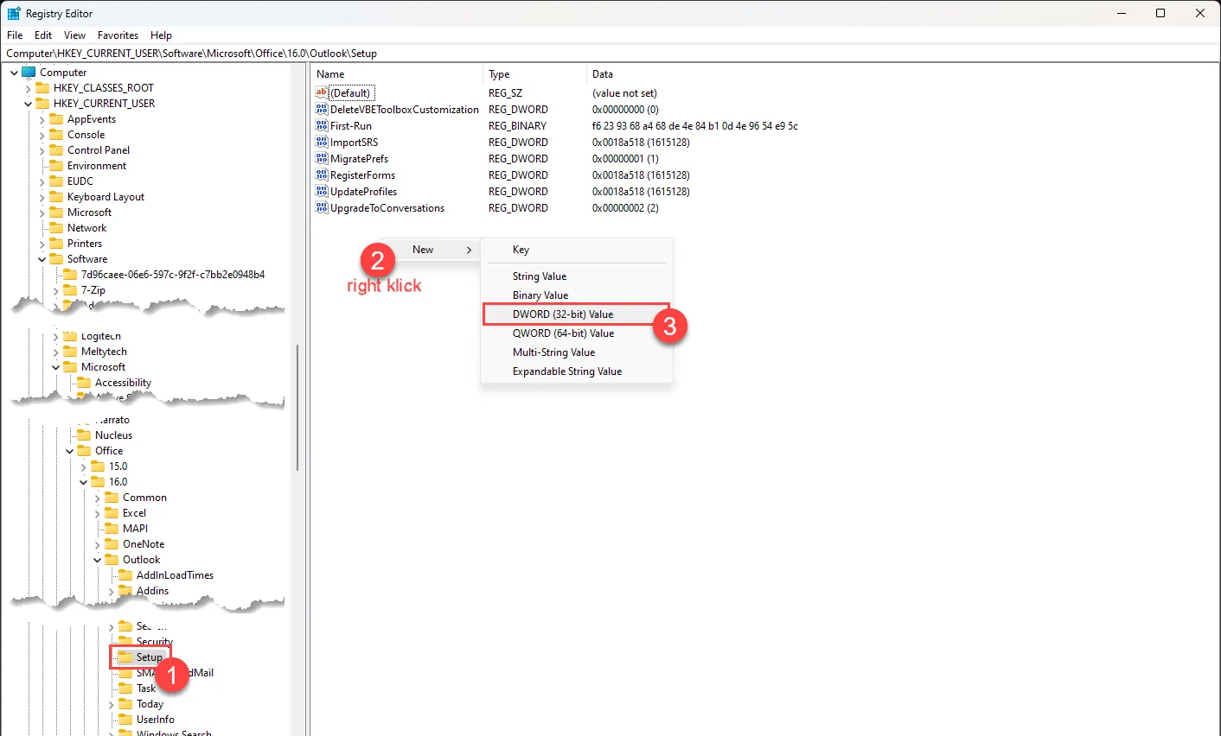Image resolution: width=1221 pixels, height=736 pixels.
Task: Click the Keyboard Layout folder icon
Action: (x=56, y=197)
